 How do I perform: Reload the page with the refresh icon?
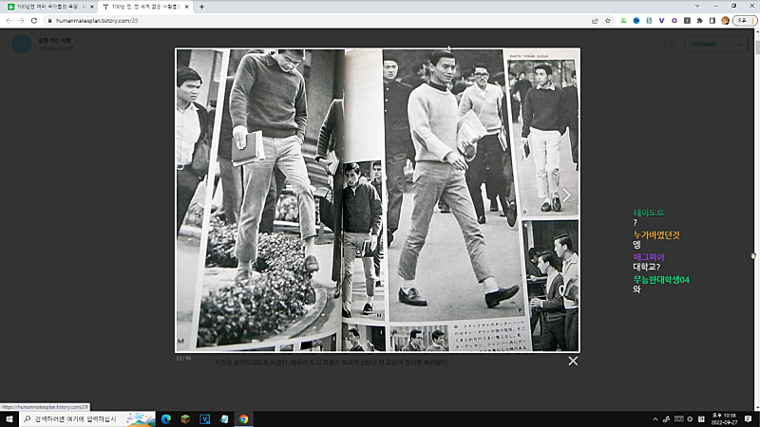pyautogui.click(x=34, y=20)
